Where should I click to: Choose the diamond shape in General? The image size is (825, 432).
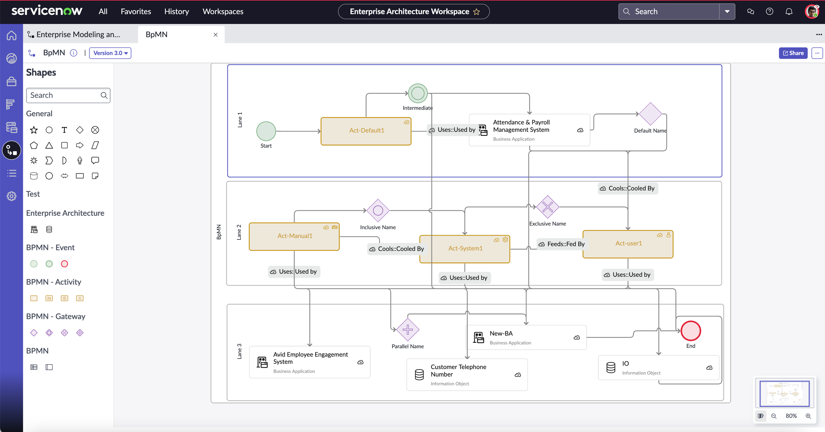pos(80,130)
